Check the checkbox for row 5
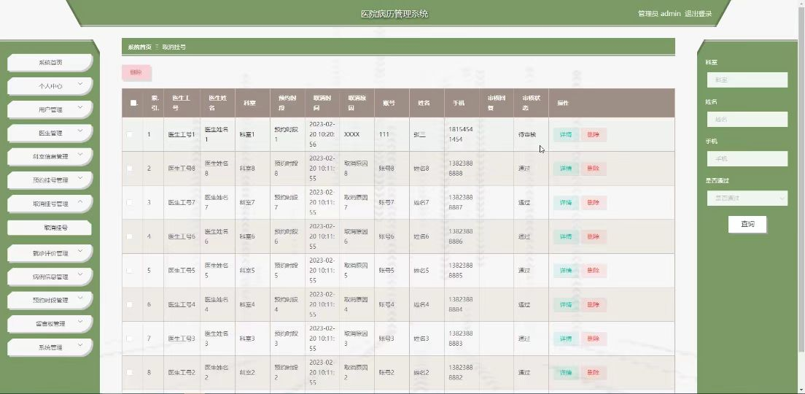This screenshot has height=394, width=805. (x=129, y=270)
